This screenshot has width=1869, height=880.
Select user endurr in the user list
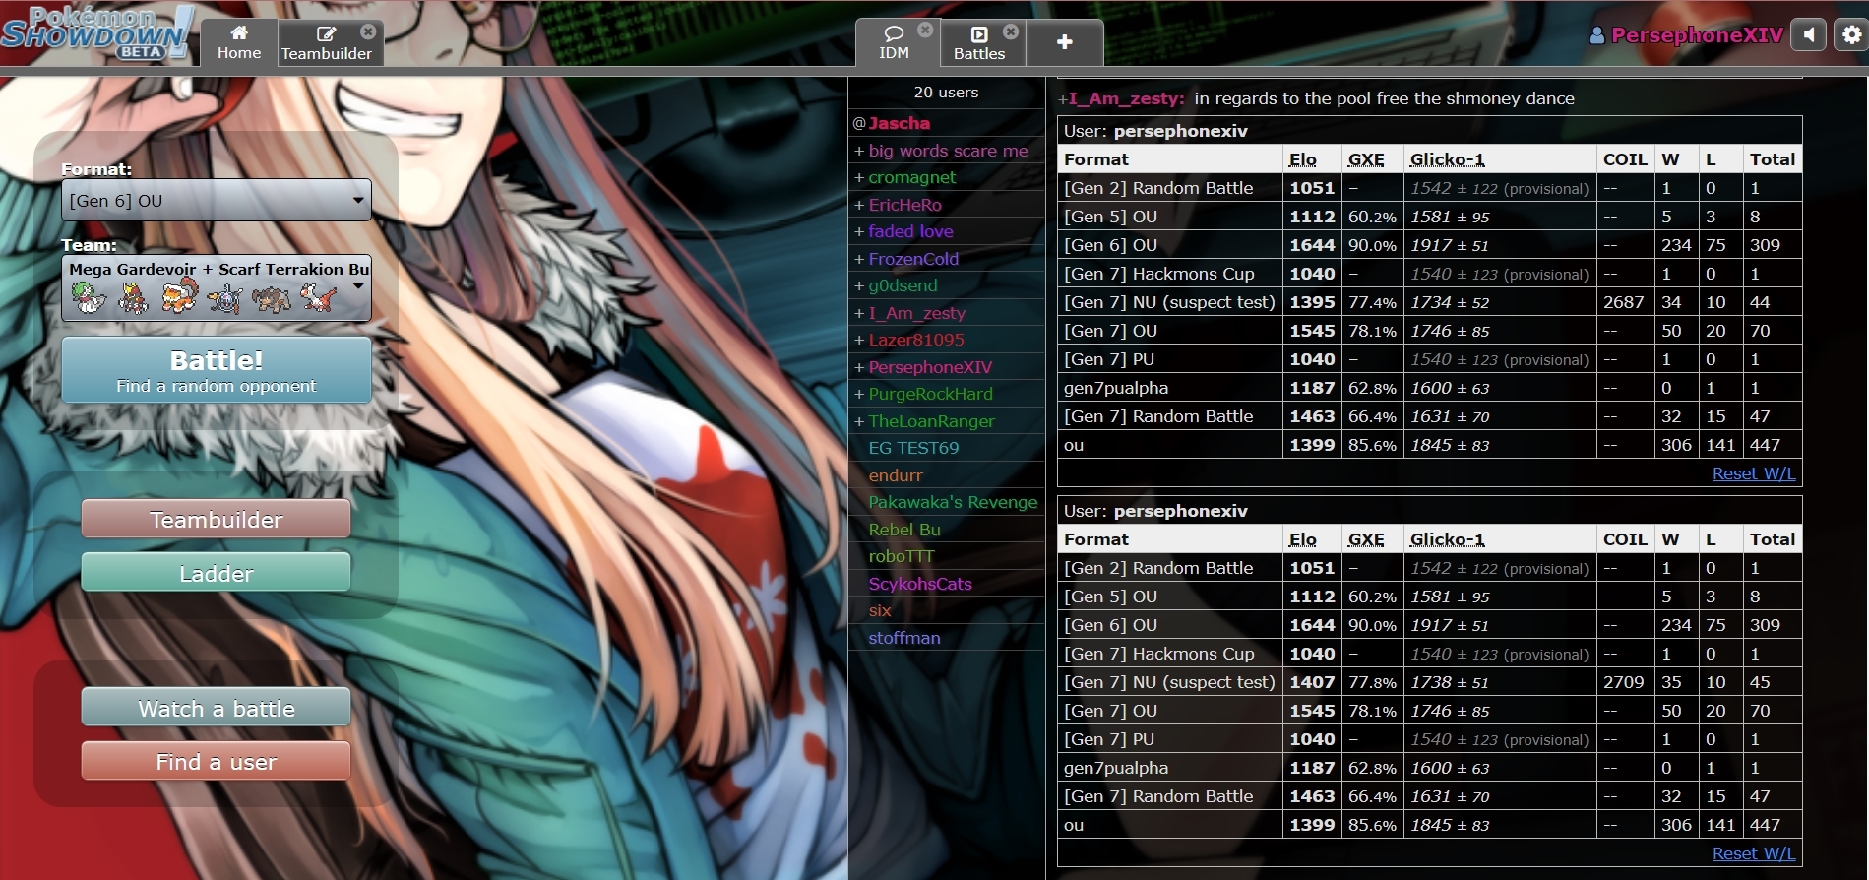click(947, 475)
